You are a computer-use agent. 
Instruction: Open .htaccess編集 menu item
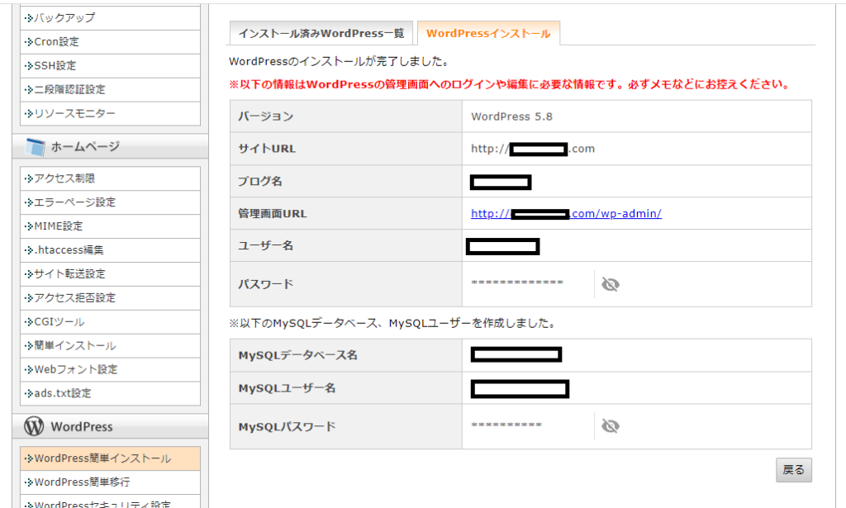pos(110,249)
